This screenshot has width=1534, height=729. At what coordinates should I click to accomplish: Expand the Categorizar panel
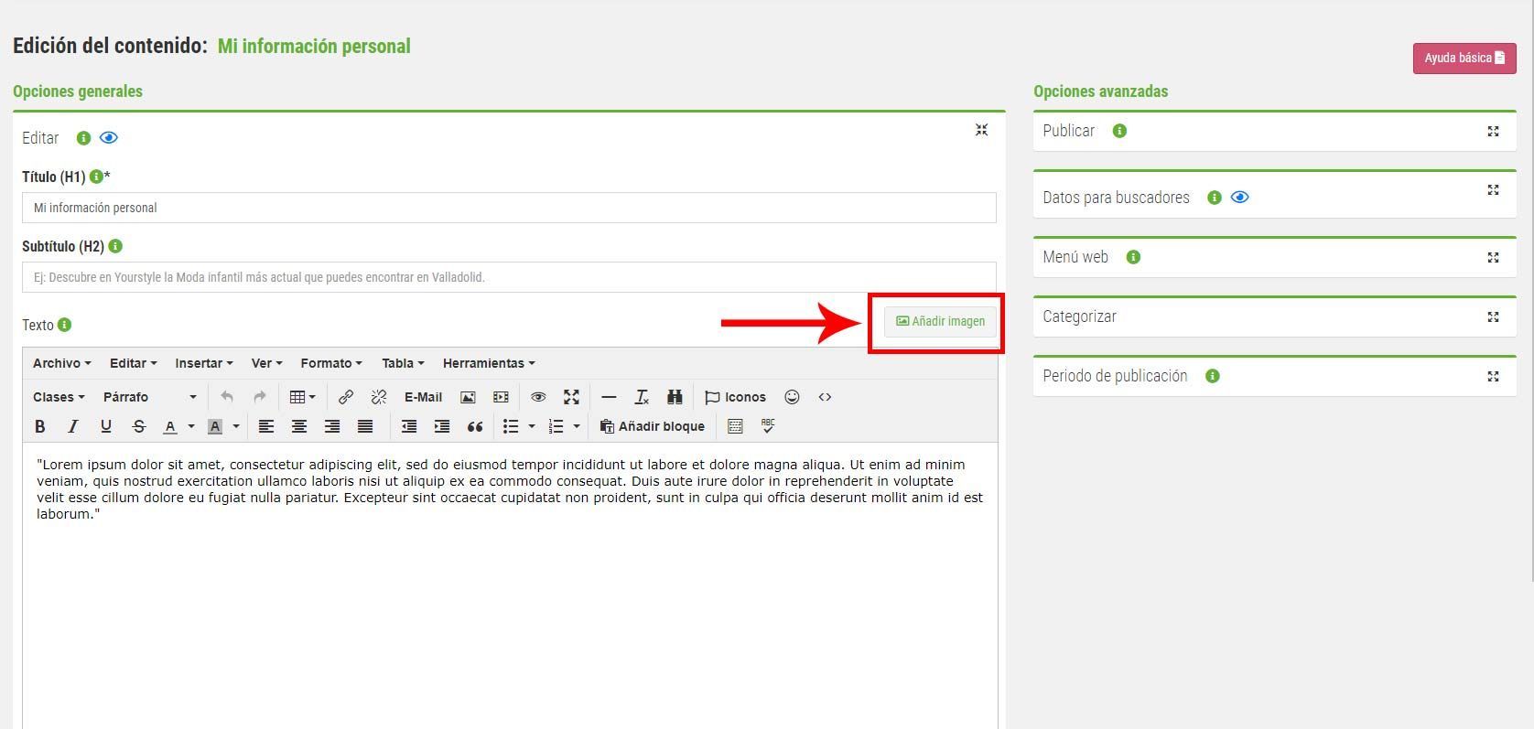(x=1493, y=317)
